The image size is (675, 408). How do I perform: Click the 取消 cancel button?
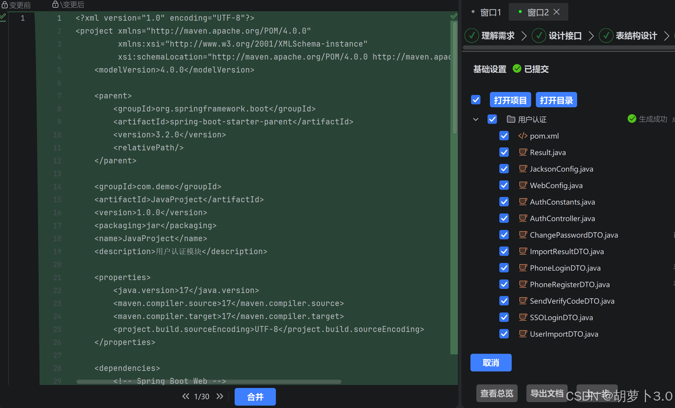tap(491, 363)
